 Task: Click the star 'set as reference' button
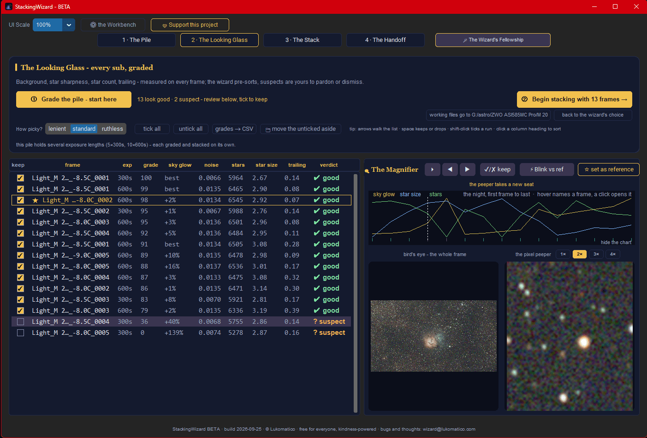click(609, 169)
